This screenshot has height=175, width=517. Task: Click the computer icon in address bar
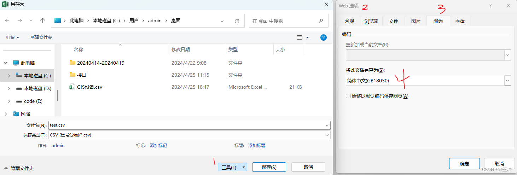coord(58,21)
